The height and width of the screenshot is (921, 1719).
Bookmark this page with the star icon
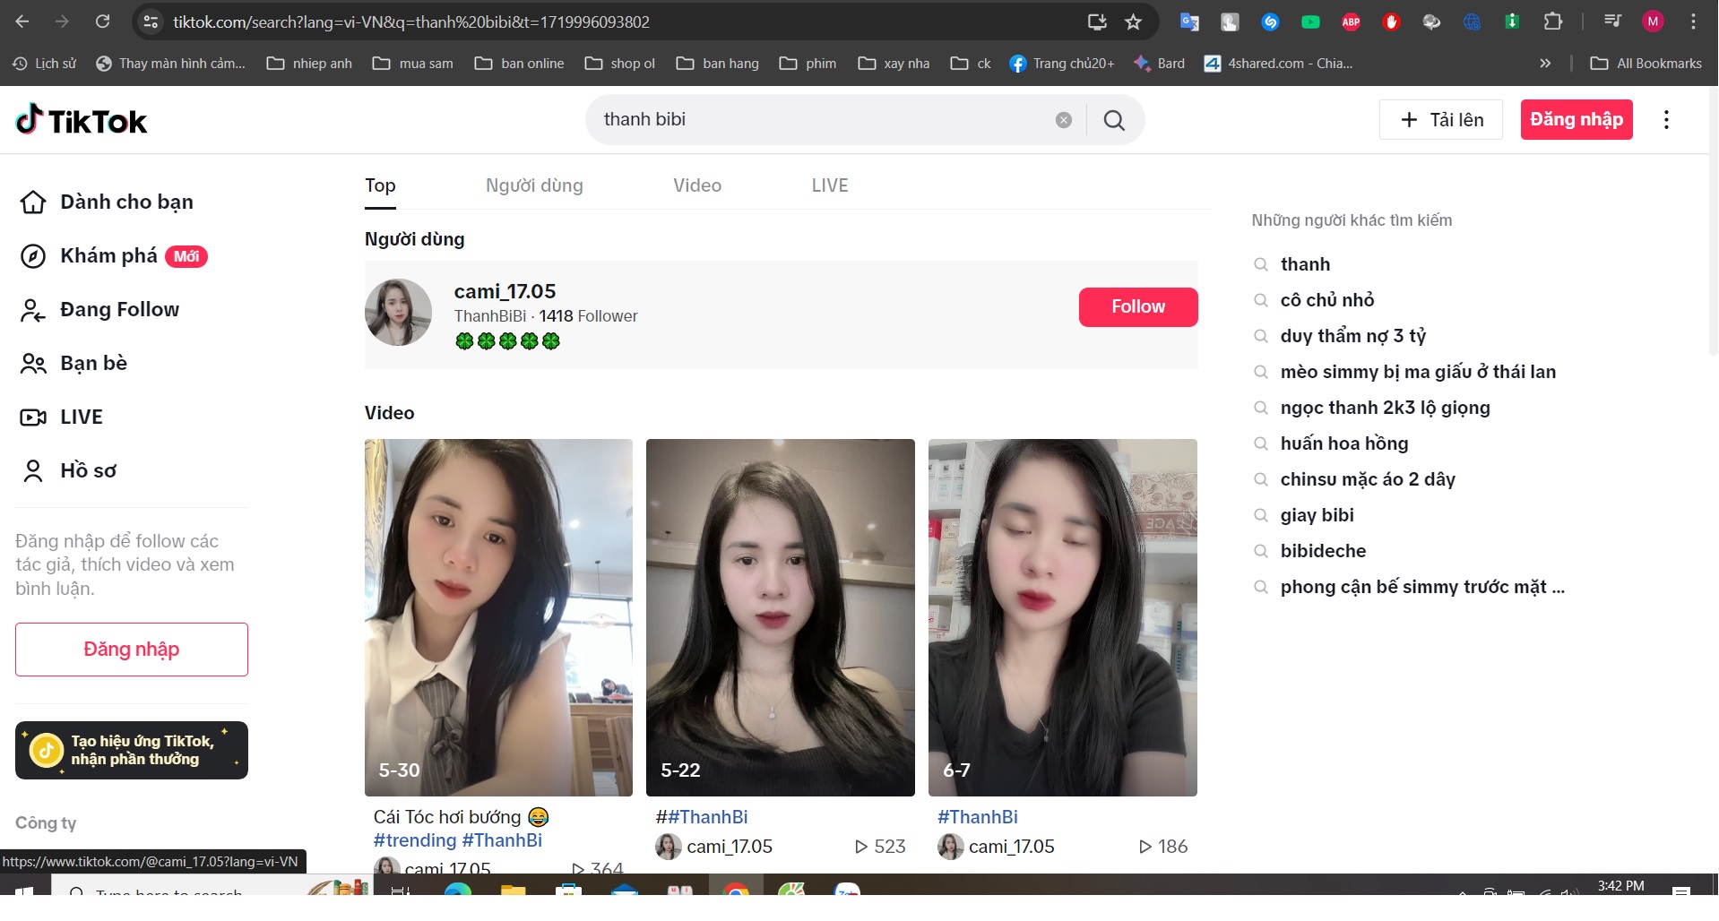pos(1133,22)
